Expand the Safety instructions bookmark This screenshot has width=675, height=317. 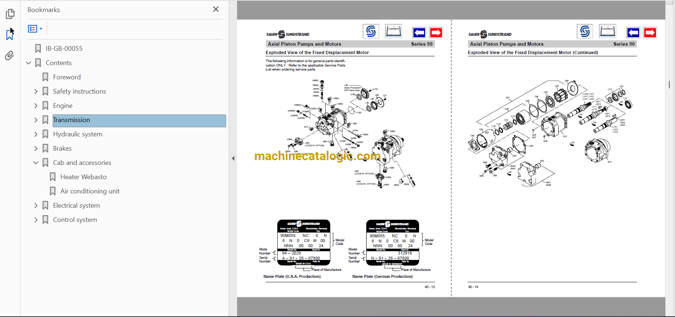[x=36, y=91]
